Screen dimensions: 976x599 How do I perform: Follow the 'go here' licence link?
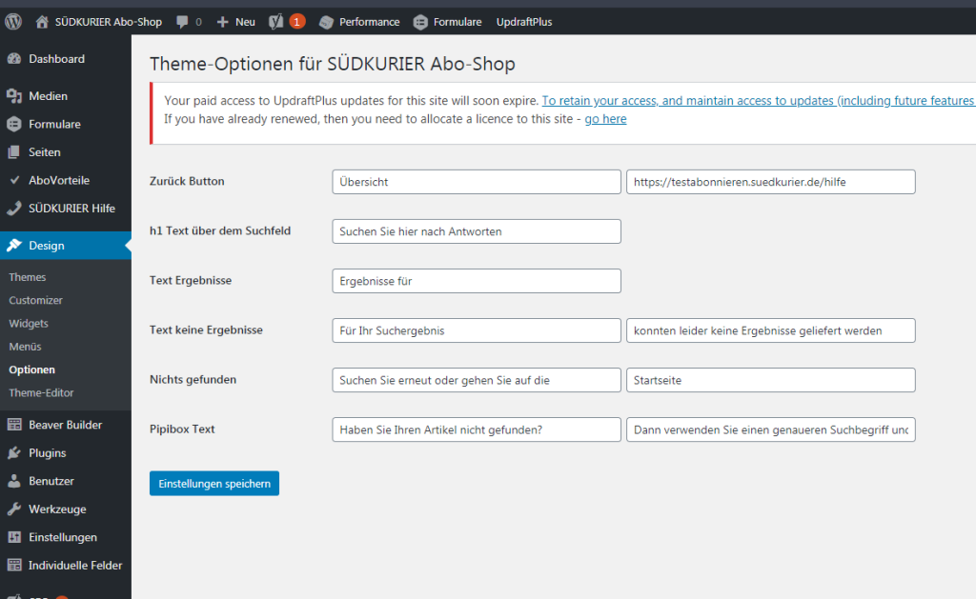(x=605, y=119)
